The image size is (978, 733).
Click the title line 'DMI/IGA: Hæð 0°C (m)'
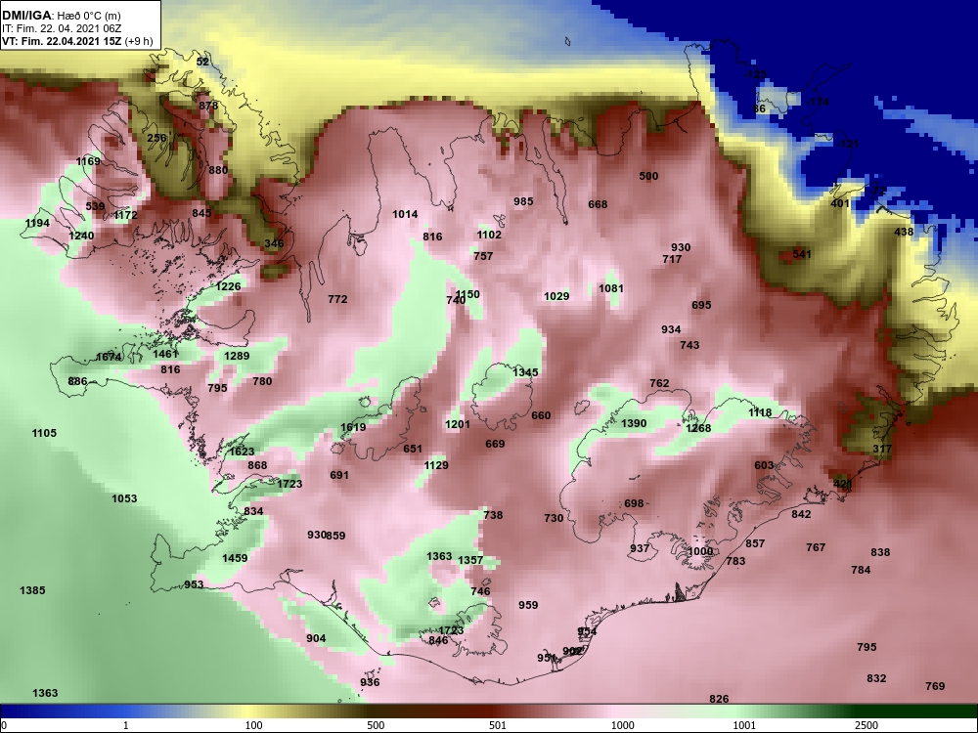(61, 17)
